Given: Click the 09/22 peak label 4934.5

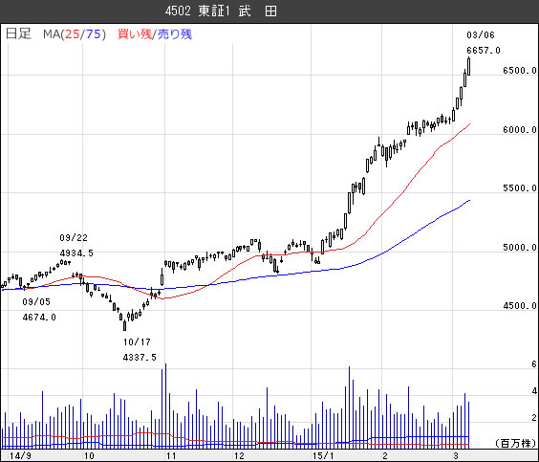Looking at the screenshot, I should tap(76, 253).
